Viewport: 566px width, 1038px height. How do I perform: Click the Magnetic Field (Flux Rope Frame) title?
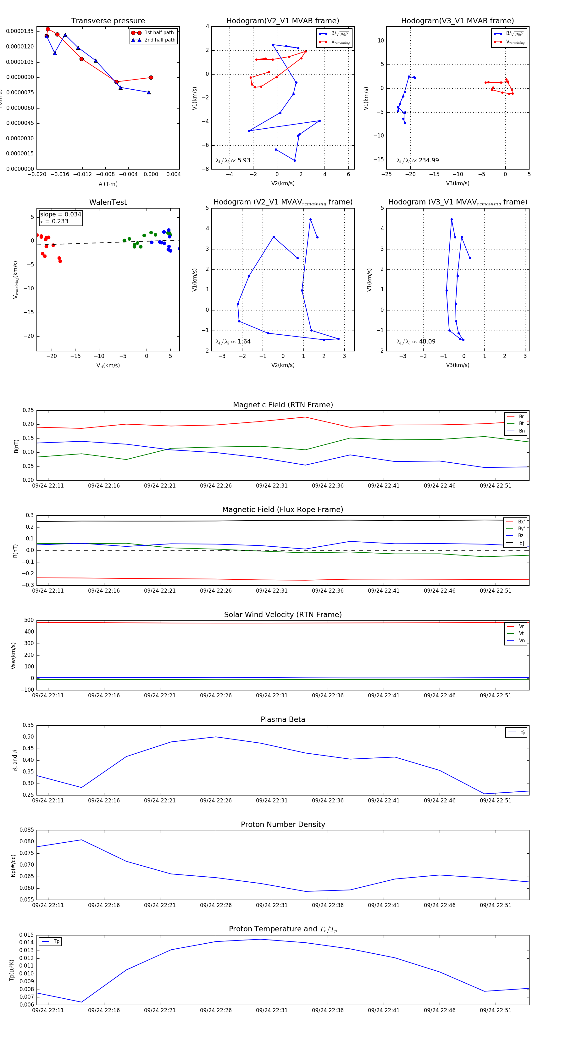(x=283, y=510)
